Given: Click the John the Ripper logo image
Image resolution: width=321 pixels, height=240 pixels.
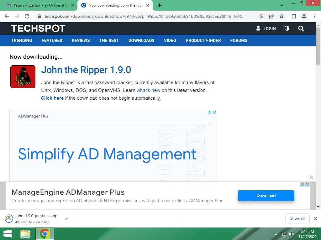Looking at the screenshot, I should click(23, 77).
